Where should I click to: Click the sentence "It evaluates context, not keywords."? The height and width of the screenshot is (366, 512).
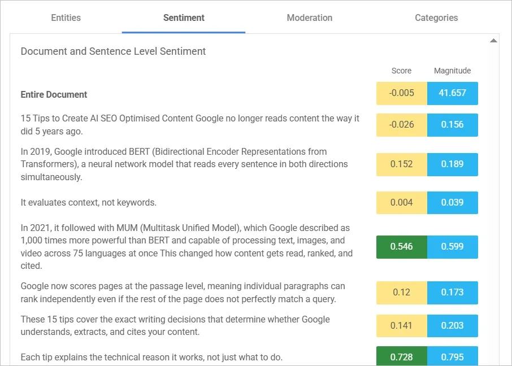point(89,203)
